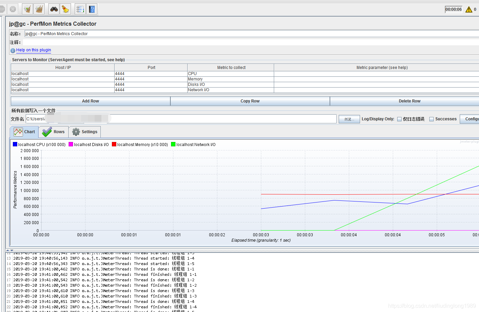Image resolution: width=479 pixels, height=312 pixels.
Task: Click the 名称 name input field
Action: 252,34
